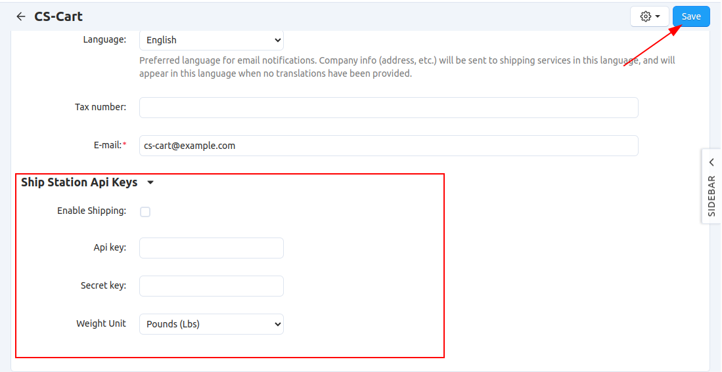Click the Secret key label
The image size is (722, 372).
[103, 285]
